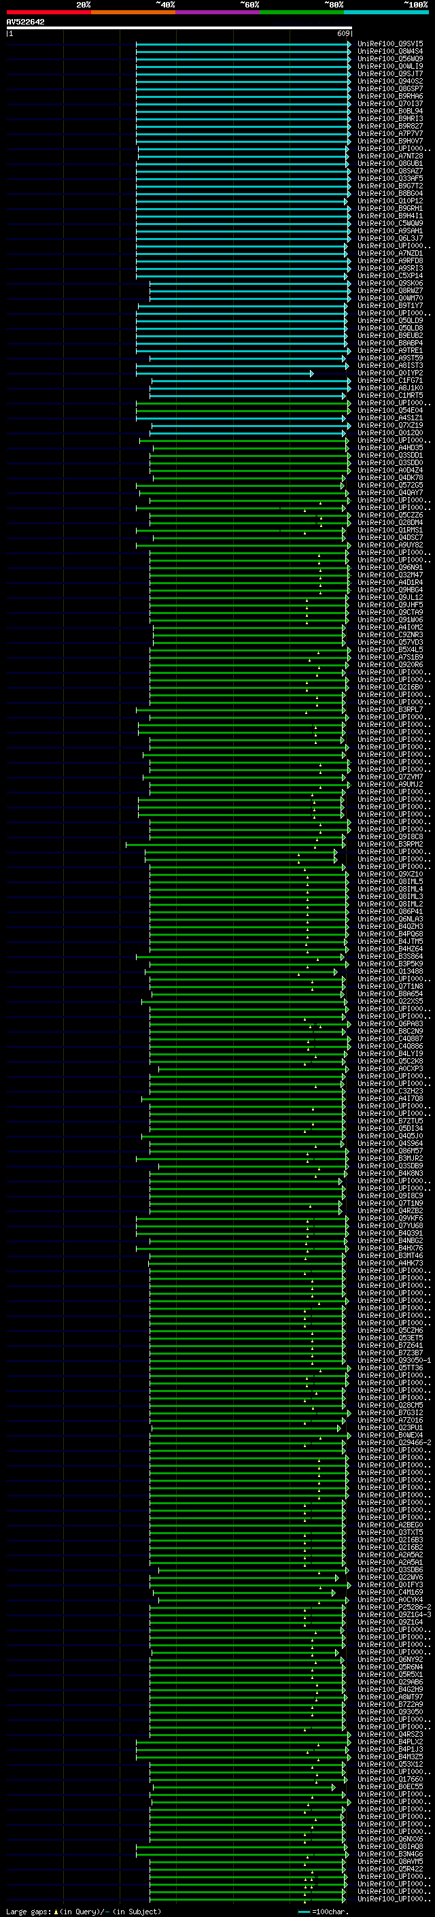Select hit UniRef100_A4HK73
435x1917 pixels.
click(390, 1263)
